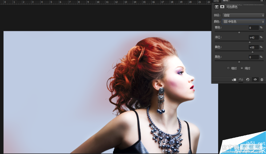Click the clip-to-layer icon
Screen dimensions: 266x154
(x=234, y=80)
